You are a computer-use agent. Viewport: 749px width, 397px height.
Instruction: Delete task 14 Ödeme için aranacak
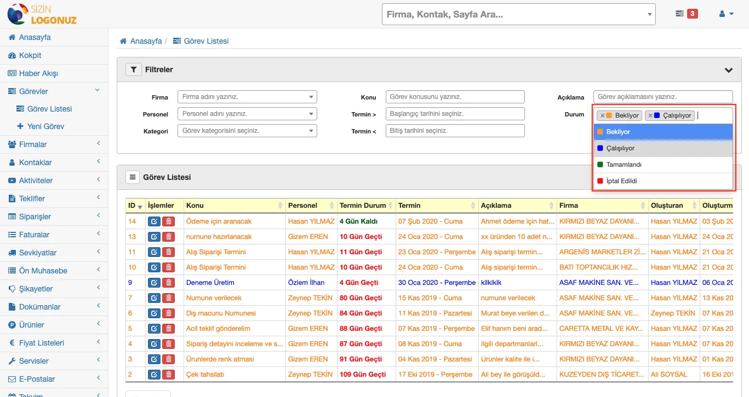click(169, 221)
